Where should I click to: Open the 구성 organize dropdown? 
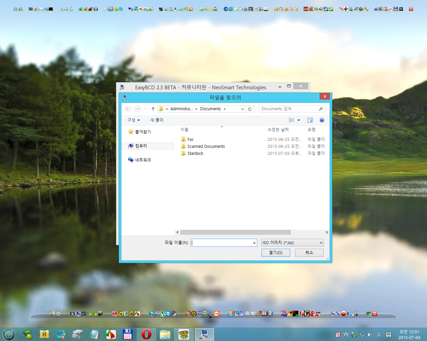coord(133,120)
